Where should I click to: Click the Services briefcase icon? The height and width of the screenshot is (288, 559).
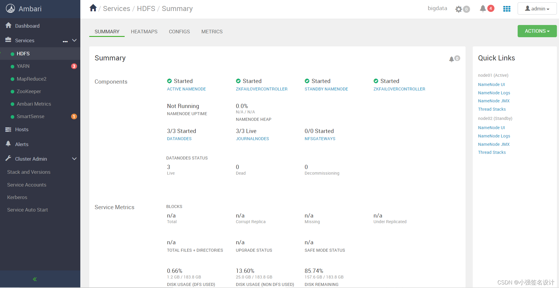[x=8, y=40]
